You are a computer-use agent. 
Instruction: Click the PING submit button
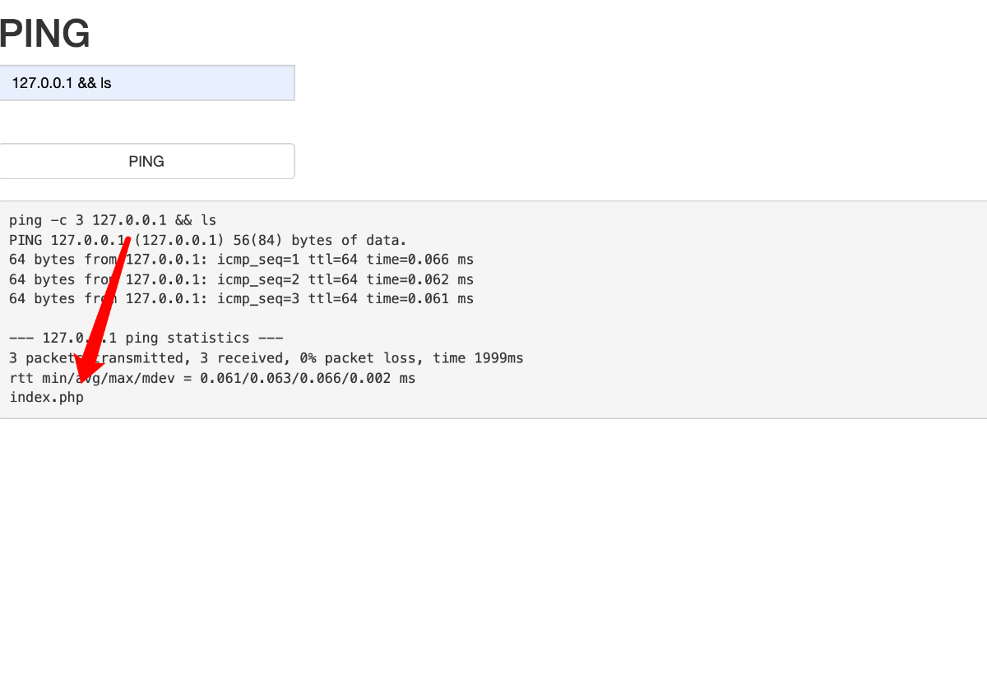(x=146, y=161)
